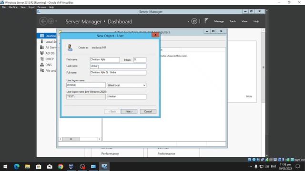Open the View menu in Server Manager

244,21
